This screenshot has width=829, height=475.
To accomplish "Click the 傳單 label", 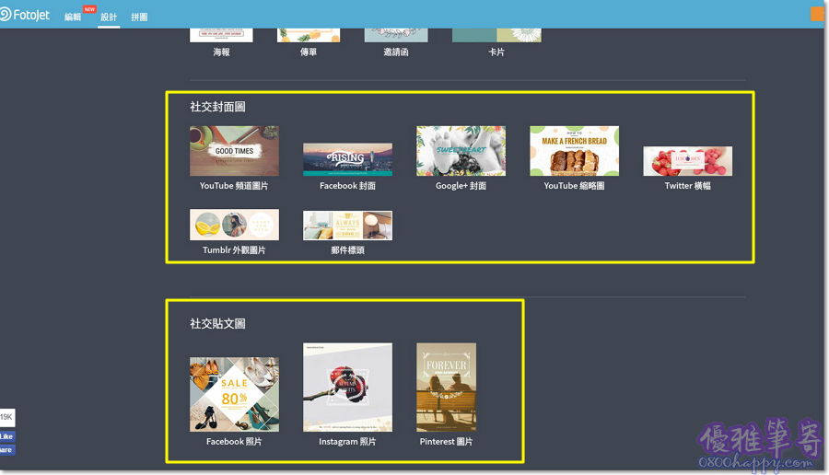I will 309,52.
